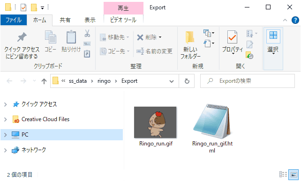Expand PC tree node arrow

point(5,135)
